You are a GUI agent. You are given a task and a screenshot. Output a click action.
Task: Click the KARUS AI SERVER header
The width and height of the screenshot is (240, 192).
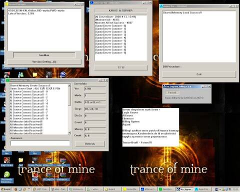(120, 10)
